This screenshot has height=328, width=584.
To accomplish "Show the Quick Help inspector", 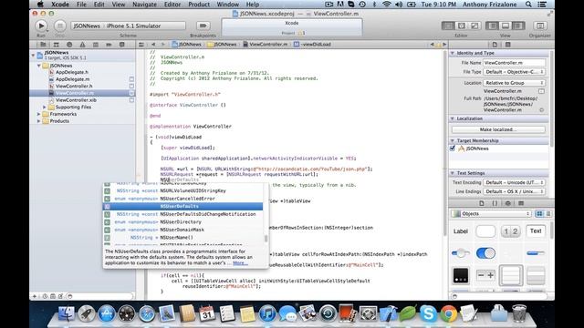I will point(507,45).
